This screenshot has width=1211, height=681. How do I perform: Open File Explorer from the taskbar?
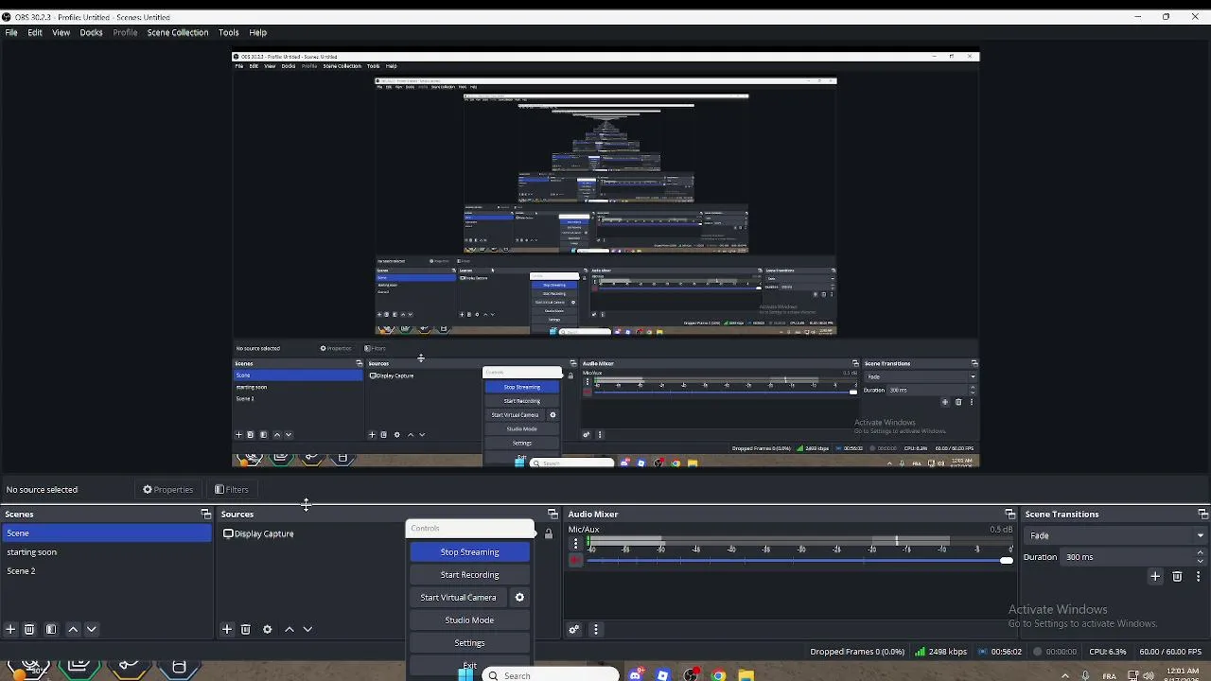point(746,675)
